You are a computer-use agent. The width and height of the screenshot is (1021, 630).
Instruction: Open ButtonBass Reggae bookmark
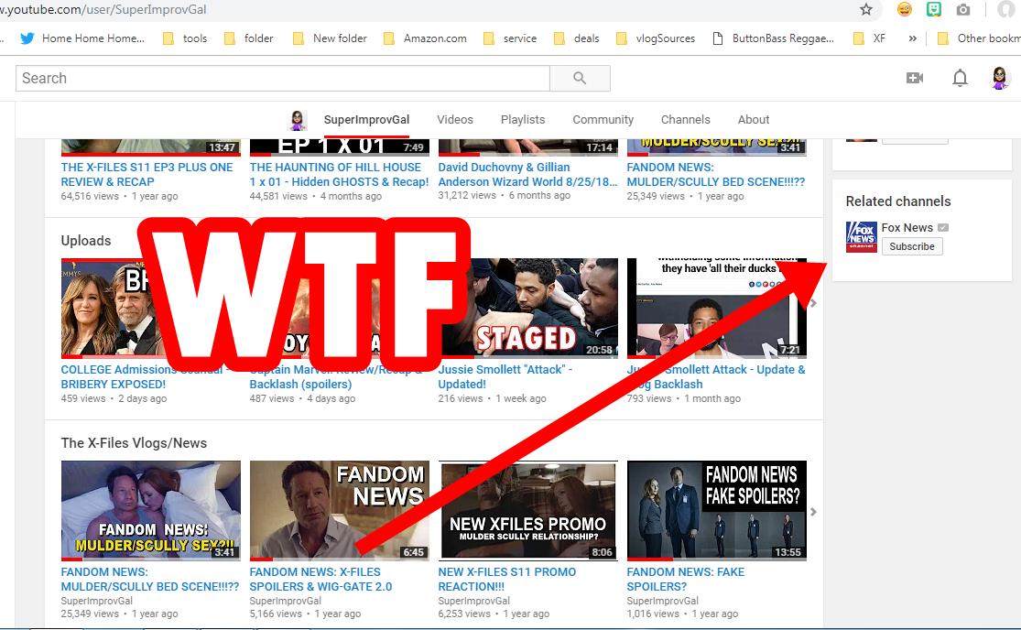click(x=774, y=38)
